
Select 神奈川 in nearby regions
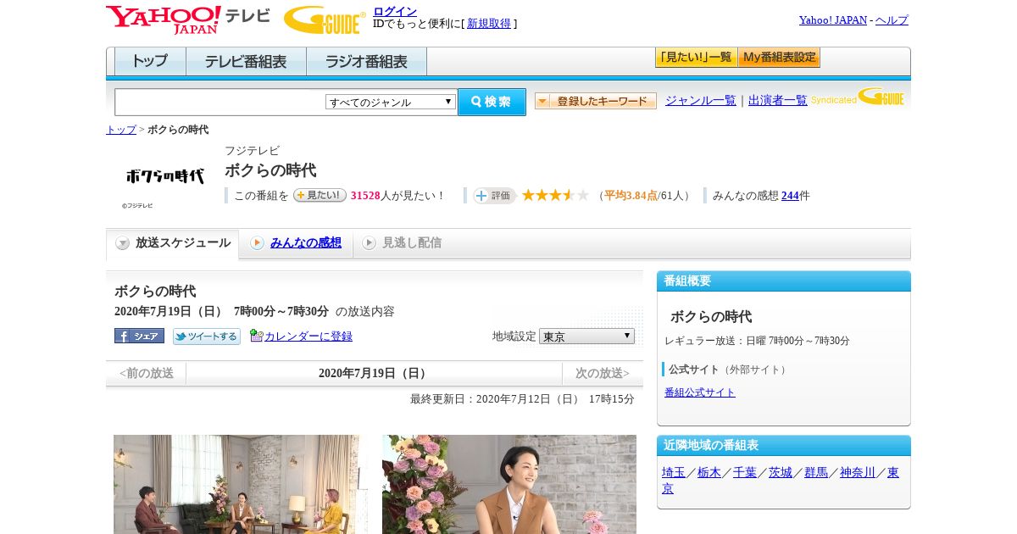click(858, 473)
